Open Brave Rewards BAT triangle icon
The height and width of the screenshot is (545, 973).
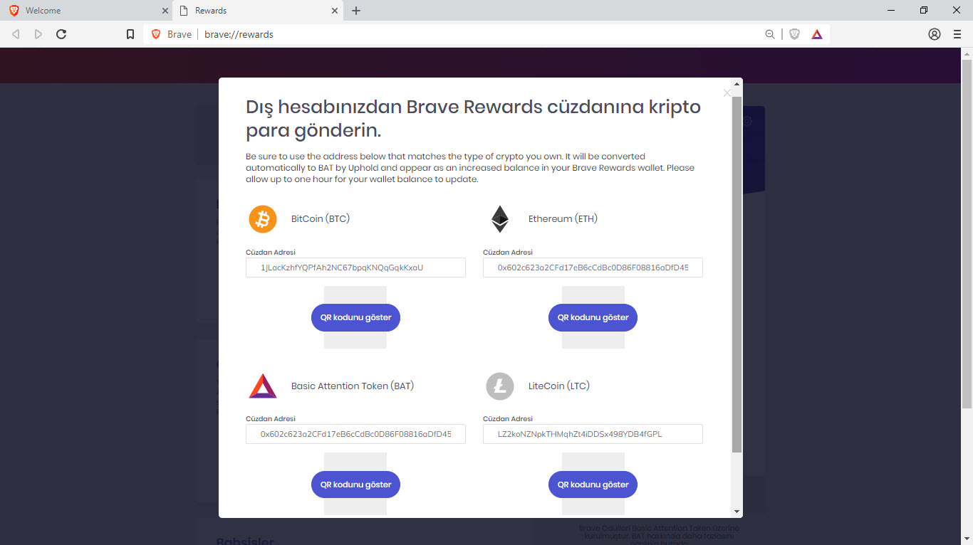pyautogui.click(x=817, y=34)
